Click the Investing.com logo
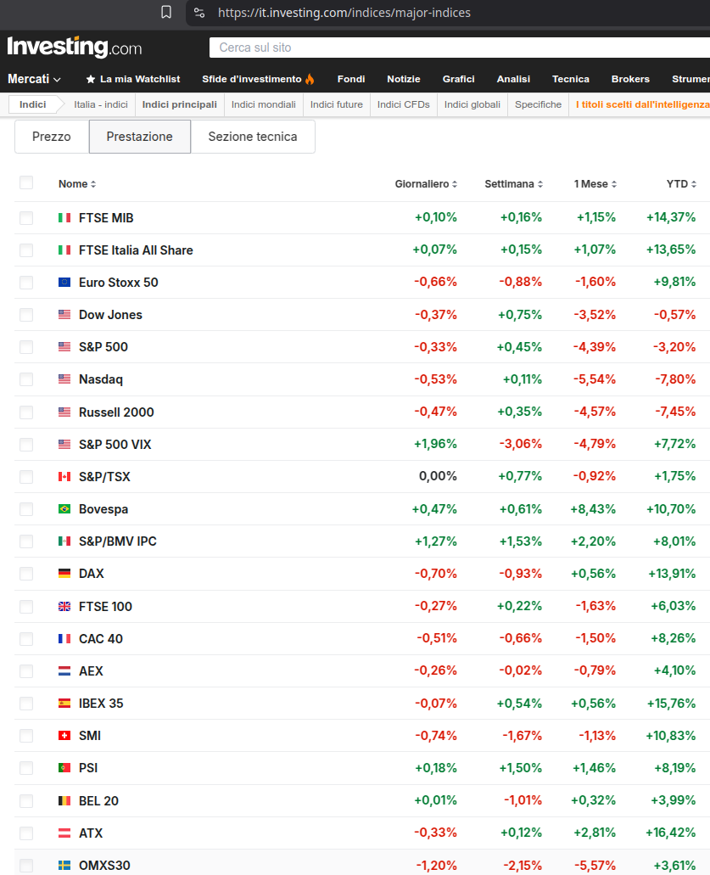 [x=75, y=47]
